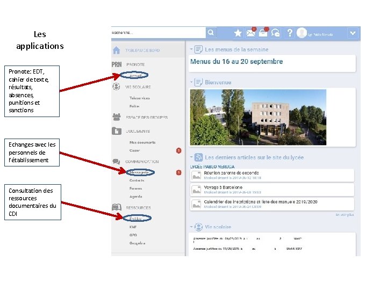This screenshot has height=290, width=387.
Task: Click the first Absence justifiée row
Action: (x=248, y=238)
